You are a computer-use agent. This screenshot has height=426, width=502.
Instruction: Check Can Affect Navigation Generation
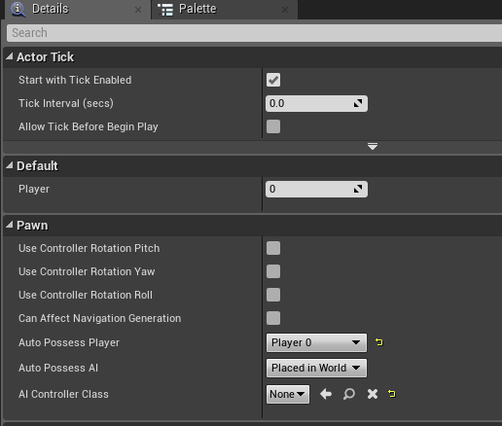click(x=273, y=318)
